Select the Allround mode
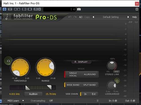The image size is (141, 105). click(x=90, y=74)
